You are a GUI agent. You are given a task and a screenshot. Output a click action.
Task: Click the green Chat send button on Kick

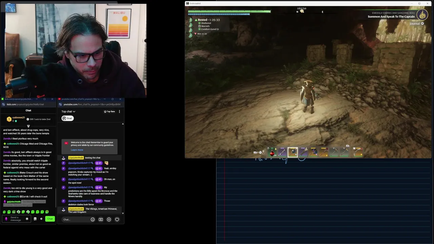(50, 219)
